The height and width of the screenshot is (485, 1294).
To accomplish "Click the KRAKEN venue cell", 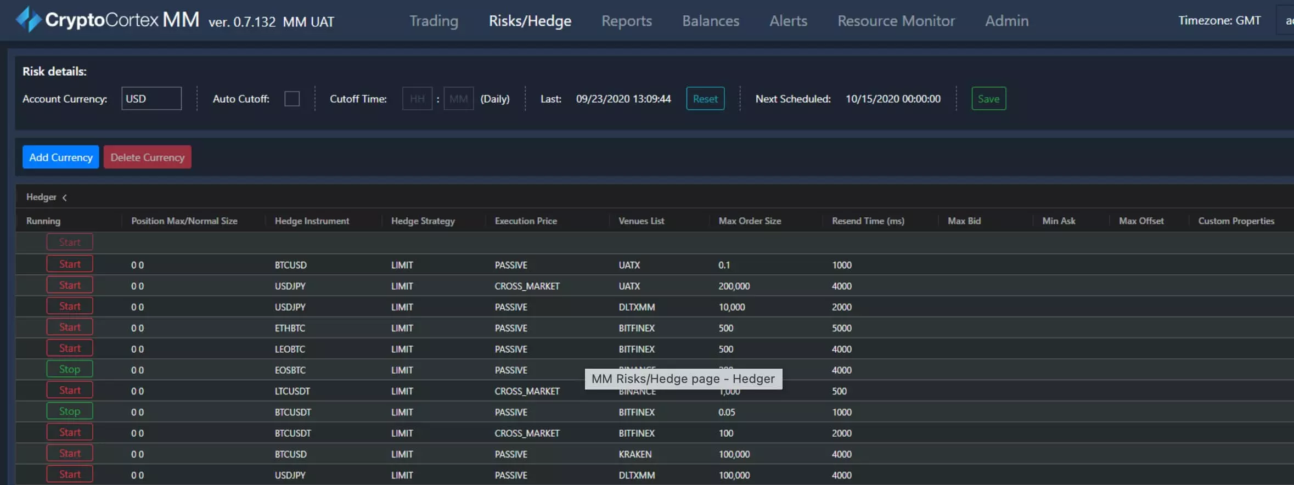I will click(635, 454).
